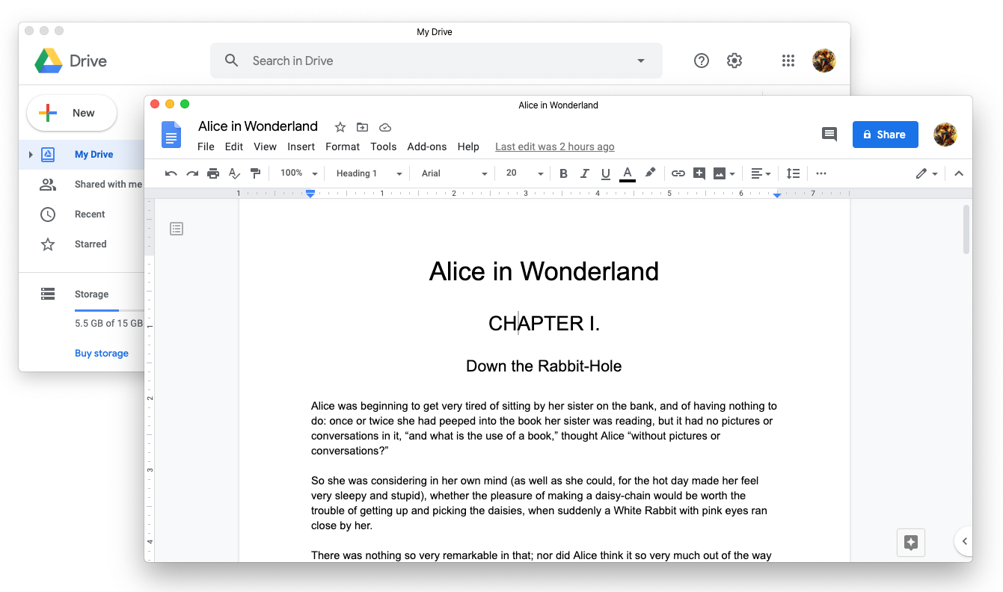Open the 'Last edit was 2 hours ago' link
This screenshot has height=592, width=1003.
click(x=554, y=147)
